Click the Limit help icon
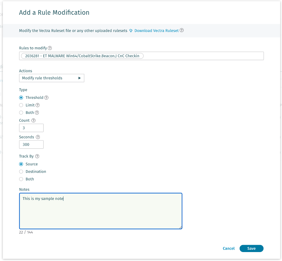The height and width of the screenshot is (261, 282). point(37,105)
